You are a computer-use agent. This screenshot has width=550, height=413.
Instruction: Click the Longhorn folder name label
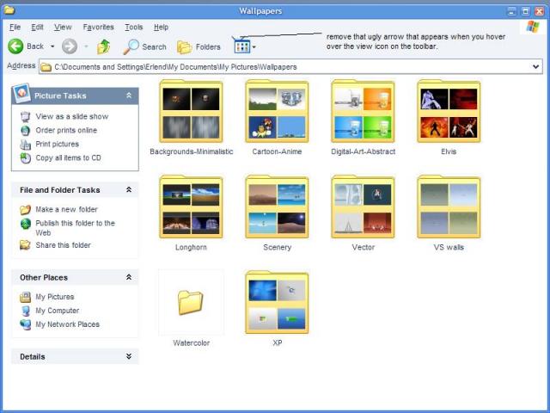(x=191, y=247)
